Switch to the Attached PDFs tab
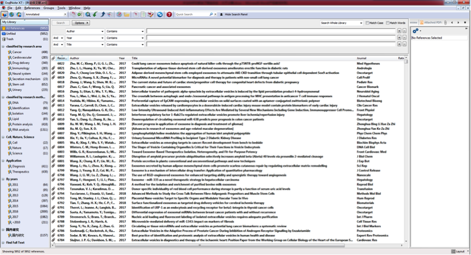 tap(431, 22)
